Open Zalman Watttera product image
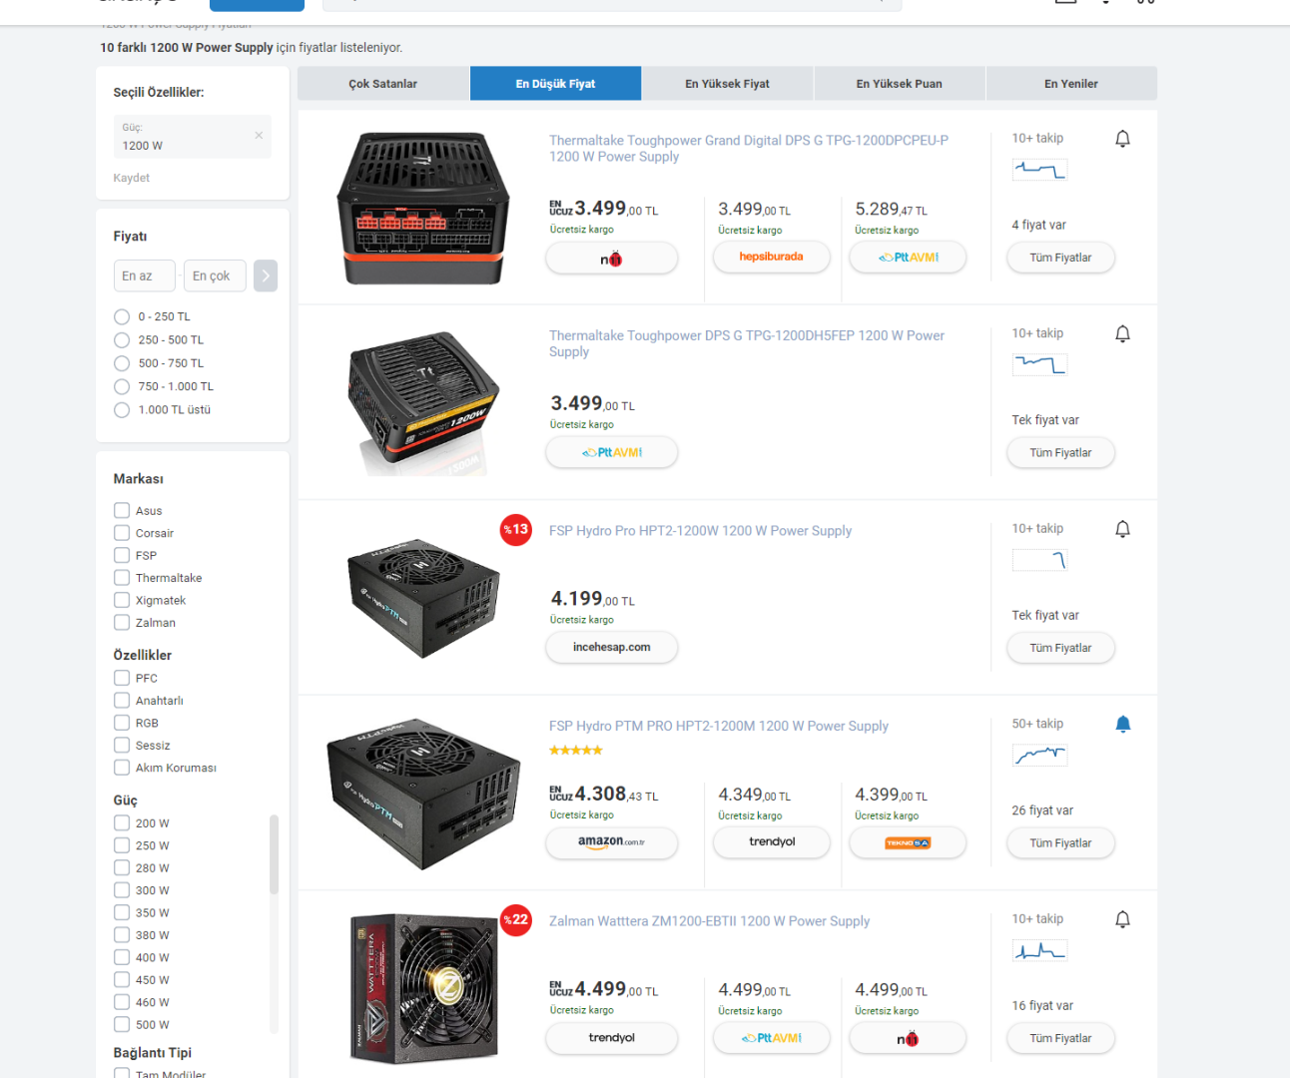 (423, 988)
